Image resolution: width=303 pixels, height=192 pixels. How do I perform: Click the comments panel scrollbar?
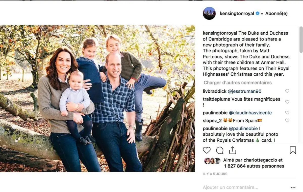(x=301, y=40)
